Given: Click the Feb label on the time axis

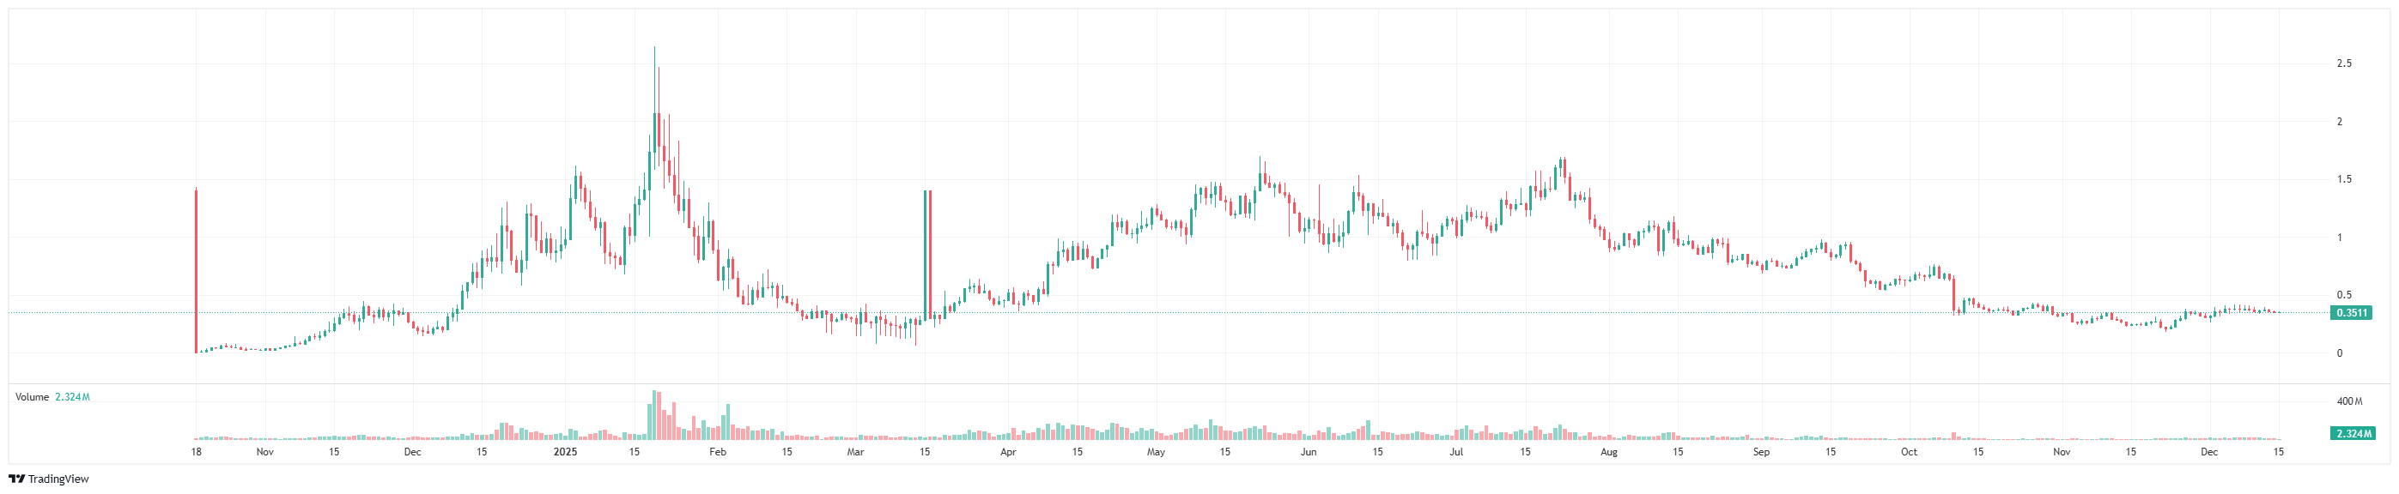Looking at the screenshot, I should coord(717,452).
